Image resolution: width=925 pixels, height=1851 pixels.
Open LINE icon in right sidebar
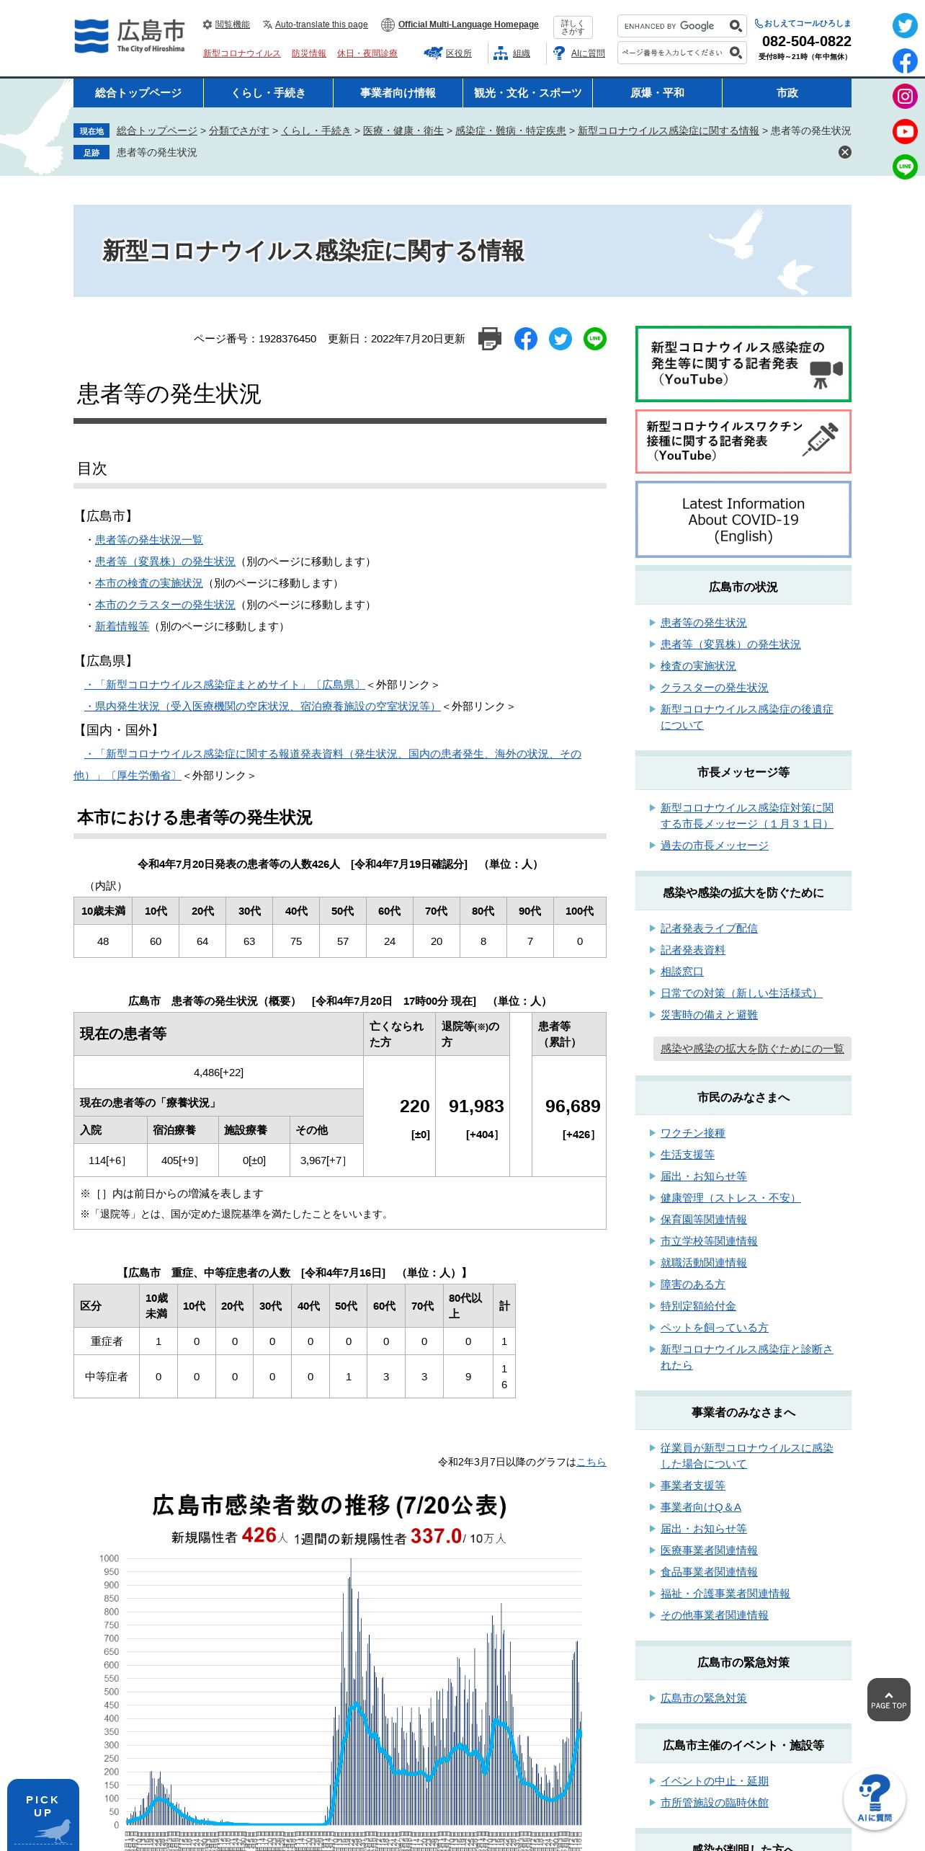pyautogui.click(x=905, y=167)
